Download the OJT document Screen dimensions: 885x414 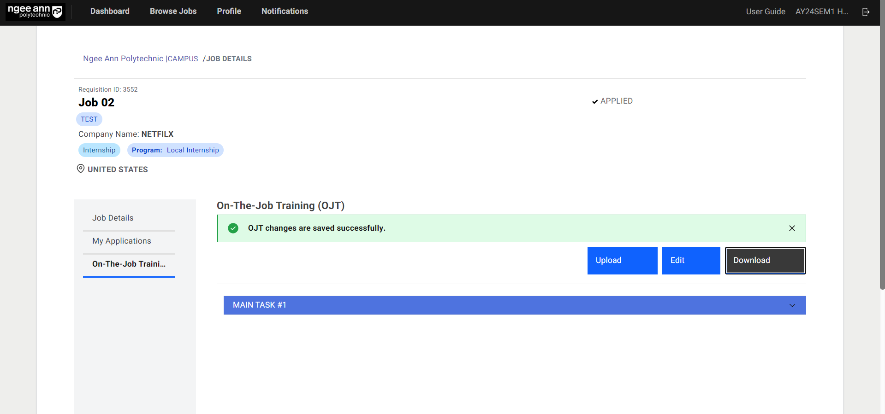click(x=765, y=261)
